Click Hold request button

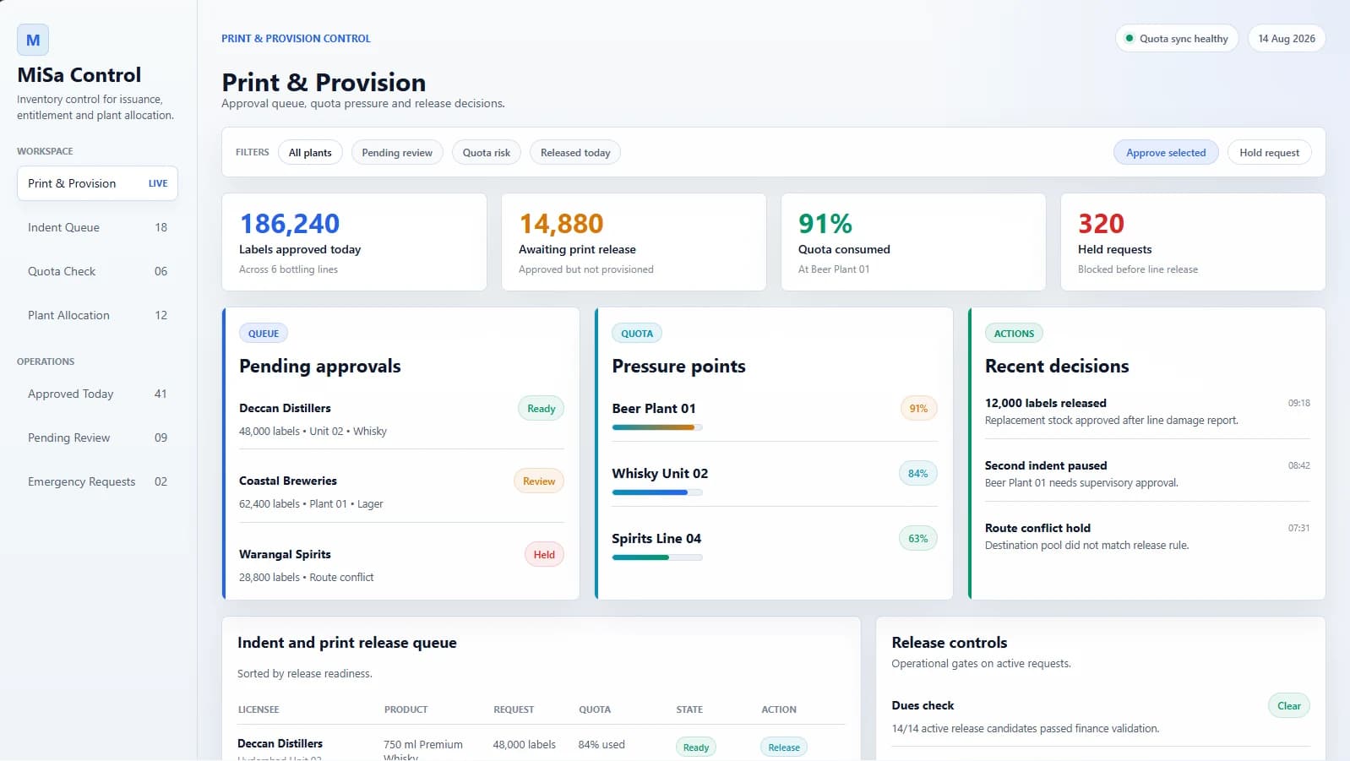point(1269,152)
